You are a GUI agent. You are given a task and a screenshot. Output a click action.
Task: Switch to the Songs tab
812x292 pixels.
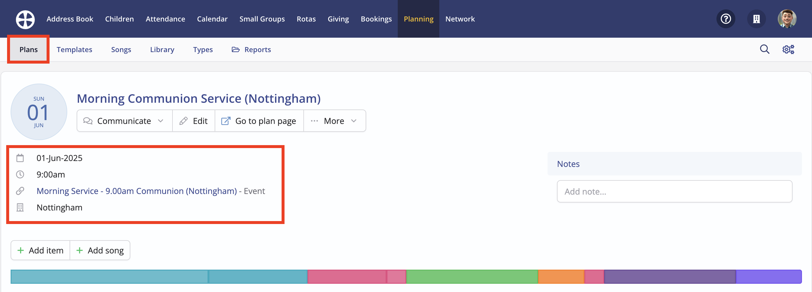(121, 49)
